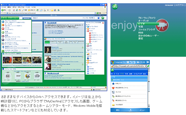
Task: Click the 戻る softkey on mobile
Action: click(x=118, y=110)
